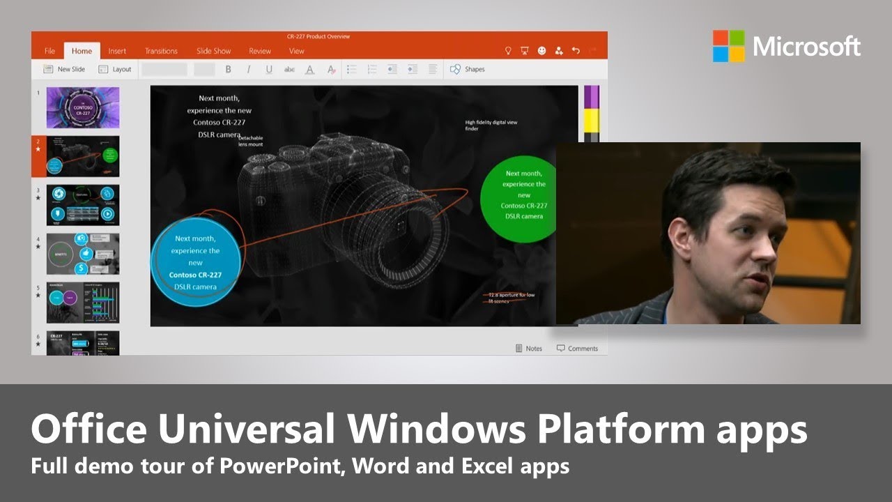Click the Microsoft logo
This screenshot has height=502, width=892.
787,46
